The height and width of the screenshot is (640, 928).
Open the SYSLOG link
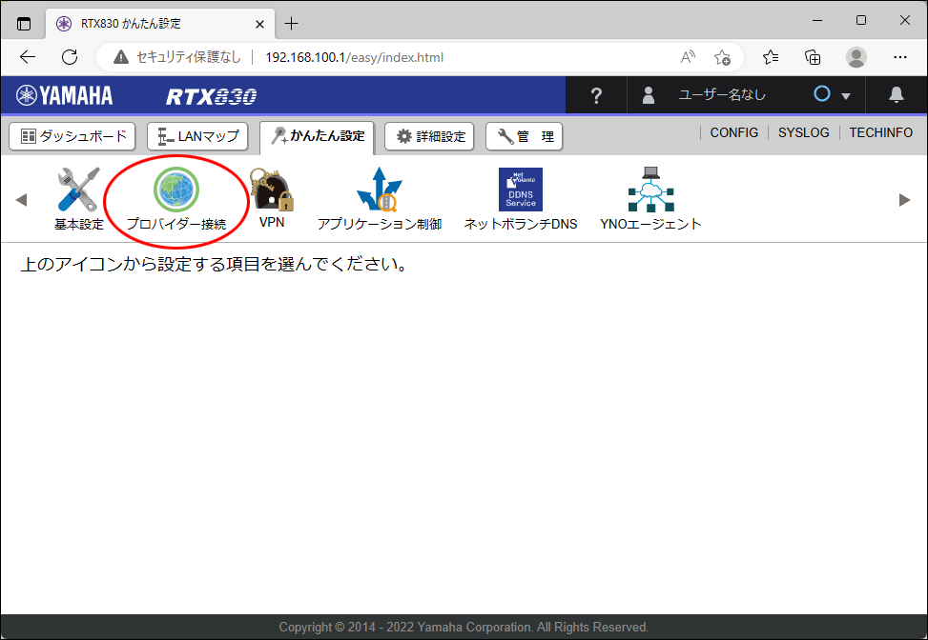pyautogui.click(x=804, y=133)
